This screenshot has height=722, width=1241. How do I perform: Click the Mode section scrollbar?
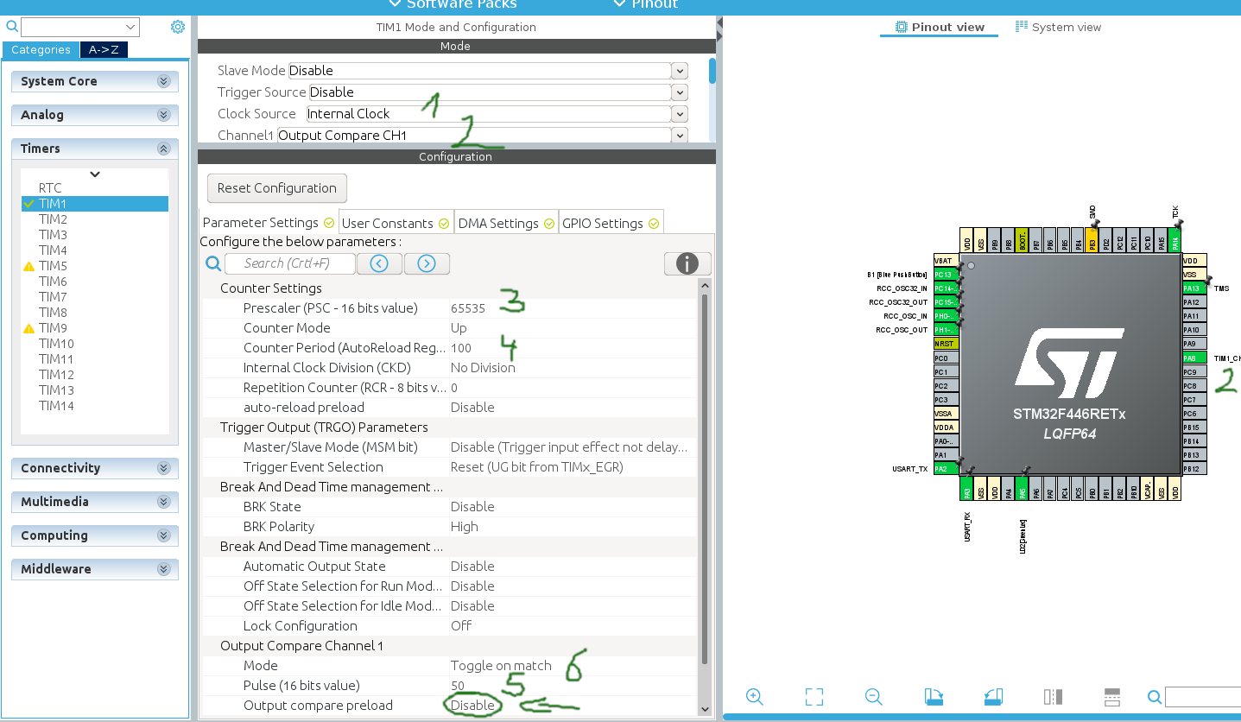click(712, 71)
